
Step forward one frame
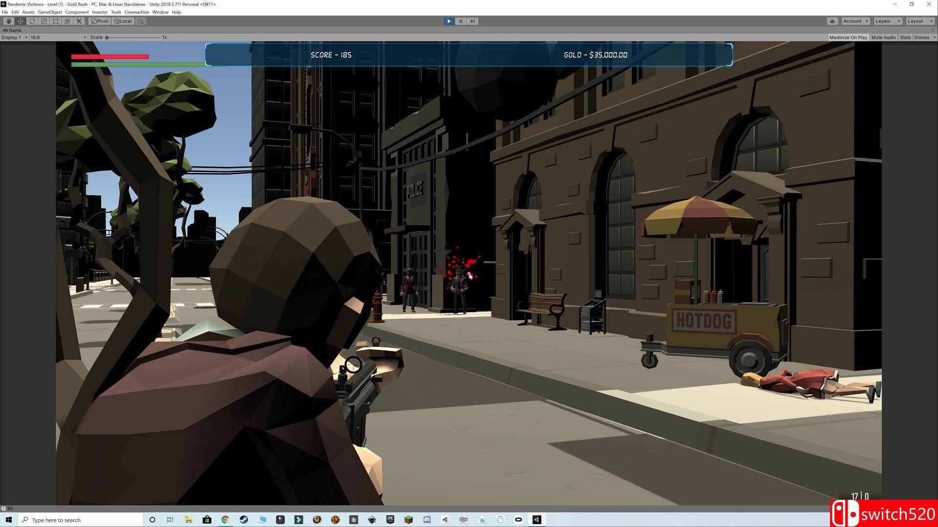pos(472,21)
